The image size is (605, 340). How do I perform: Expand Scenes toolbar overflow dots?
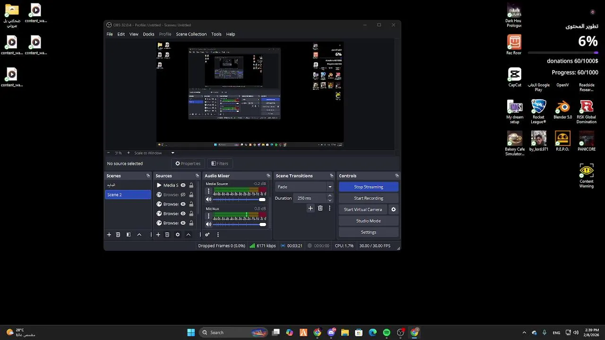pos(151,235)
